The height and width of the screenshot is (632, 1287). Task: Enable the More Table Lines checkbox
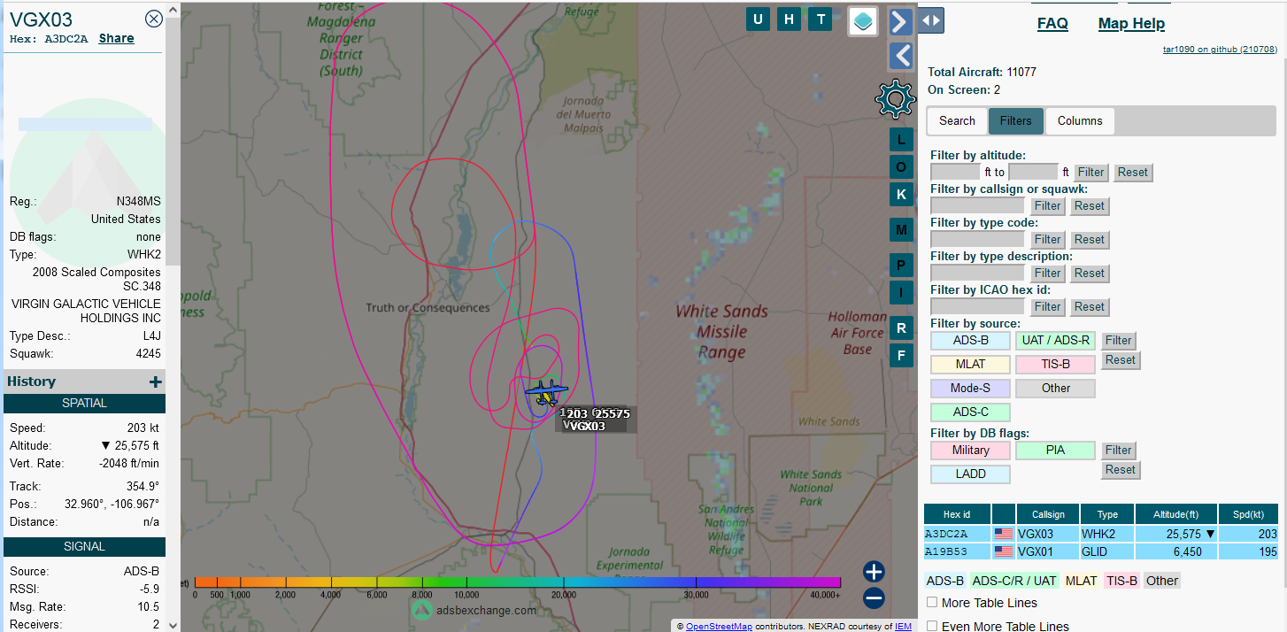click(932, 603)
